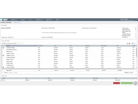Open the Attendance menu

pos(39,20)
